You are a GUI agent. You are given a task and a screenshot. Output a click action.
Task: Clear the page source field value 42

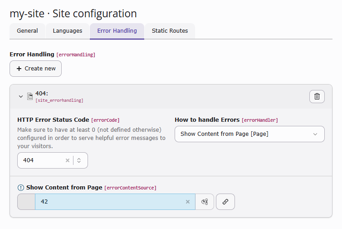point(188,202)
